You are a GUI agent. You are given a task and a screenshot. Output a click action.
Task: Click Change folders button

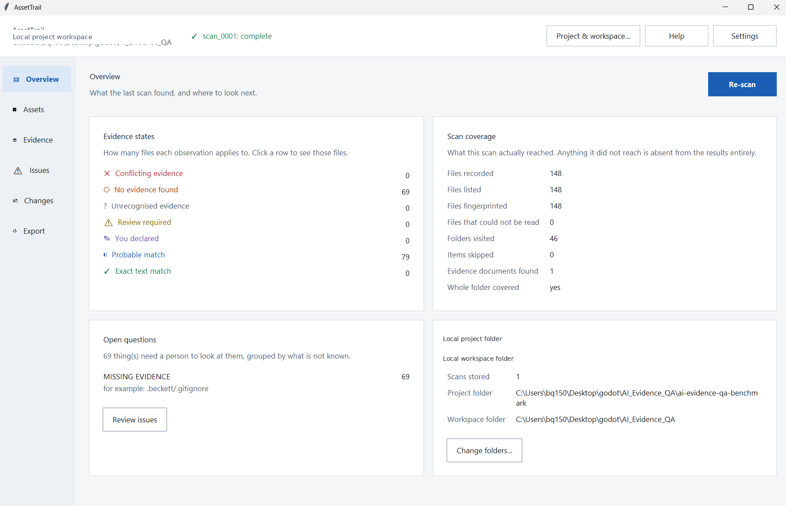[x=484, y=451]
